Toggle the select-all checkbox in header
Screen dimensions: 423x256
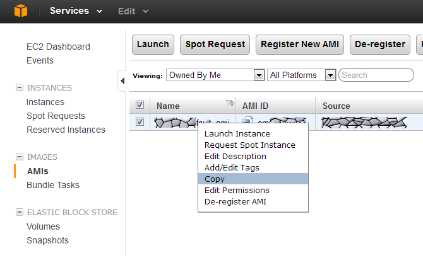click(140, 105)
